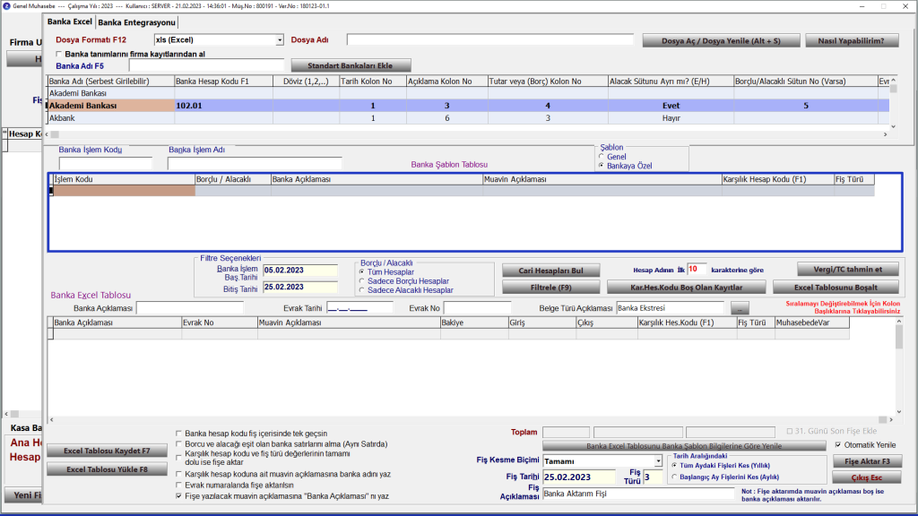Focus the Dosya Adı input field
Screen dimensions: 918x516
(x=490, y=39)
